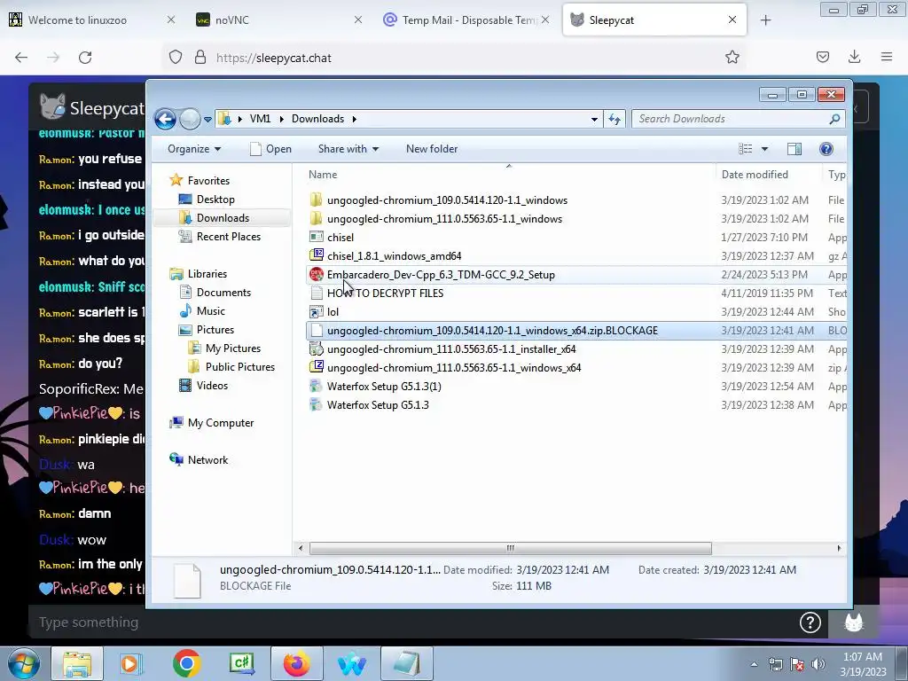Expand the arrow after Downloads breadcrumb

click(x=354, y=119)
